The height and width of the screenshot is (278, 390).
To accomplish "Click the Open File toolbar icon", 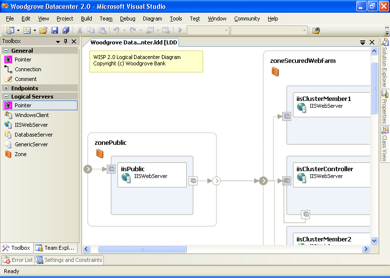I will (x=43, y=30).
